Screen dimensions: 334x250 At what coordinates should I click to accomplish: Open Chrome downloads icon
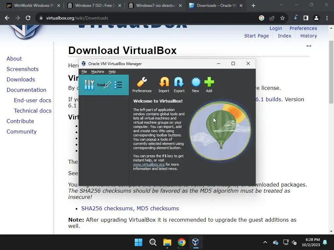(296, 18)
